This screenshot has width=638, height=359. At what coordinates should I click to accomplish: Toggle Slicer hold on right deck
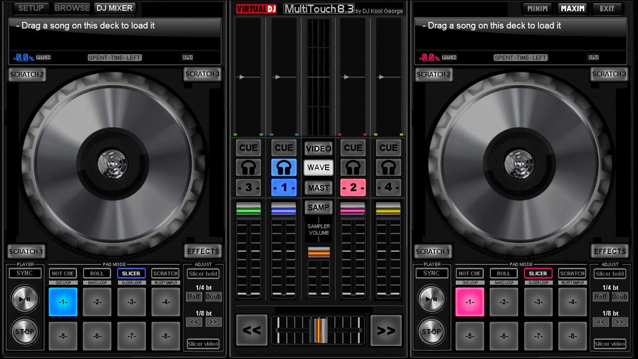pyautogui.click(x=609, y=274)
